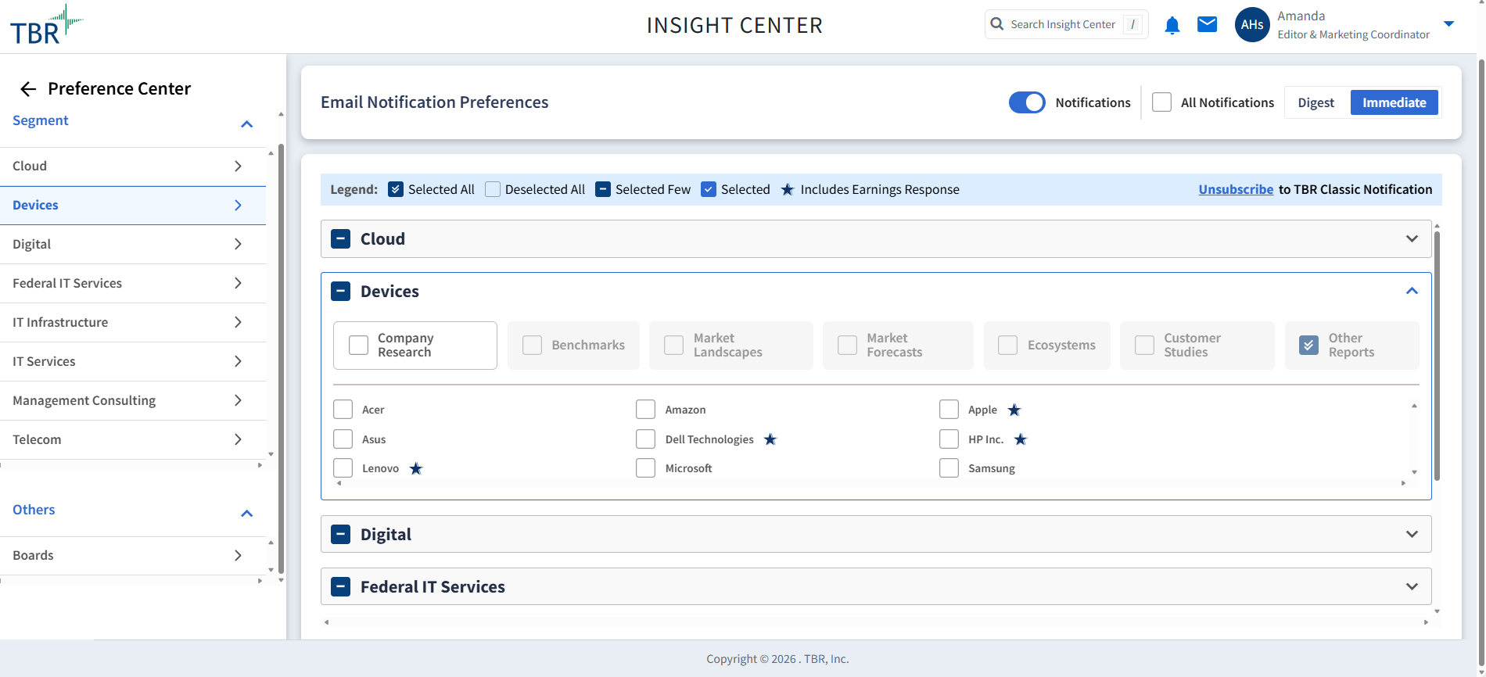Check the All Notifications checkbox
This screenshot has height=677, width=1486.
coord(1161,103)
